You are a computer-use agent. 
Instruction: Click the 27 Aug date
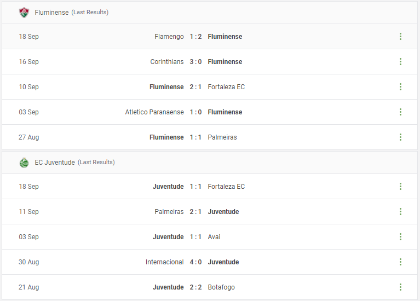(28, 137)
